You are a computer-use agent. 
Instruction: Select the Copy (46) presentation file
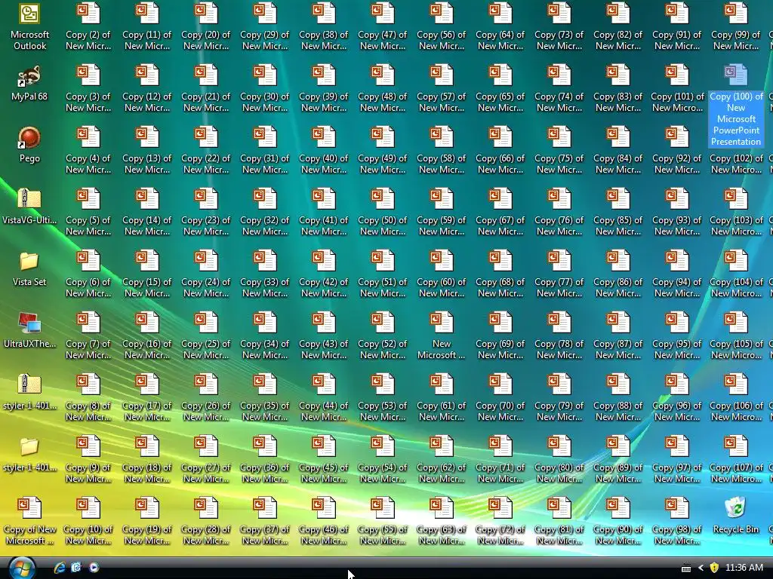[x=324, y=522]
